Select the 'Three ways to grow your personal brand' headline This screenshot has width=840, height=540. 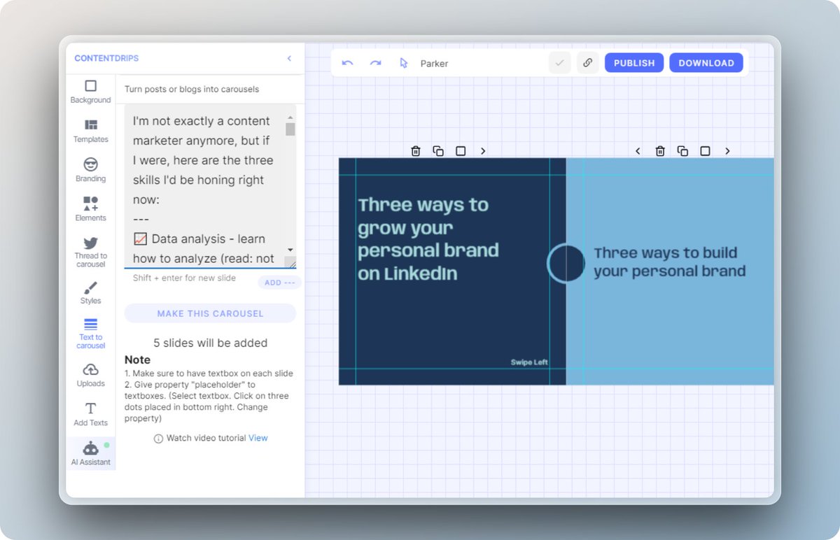[428, 239]
